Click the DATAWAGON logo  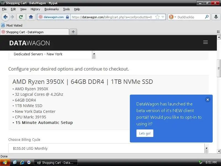30,43
